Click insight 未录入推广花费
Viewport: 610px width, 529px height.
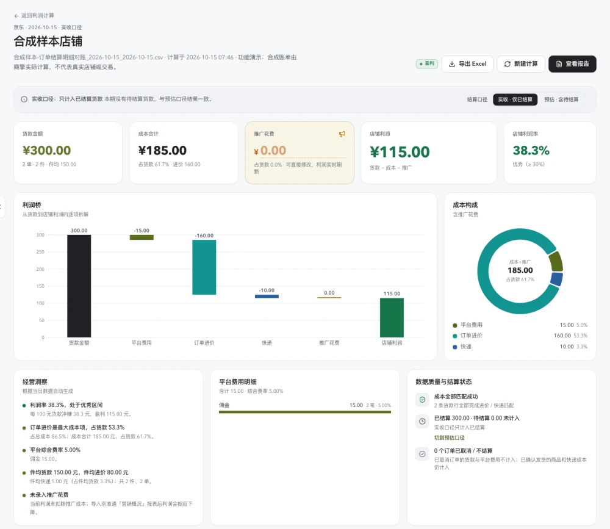(x=49, y=495)
